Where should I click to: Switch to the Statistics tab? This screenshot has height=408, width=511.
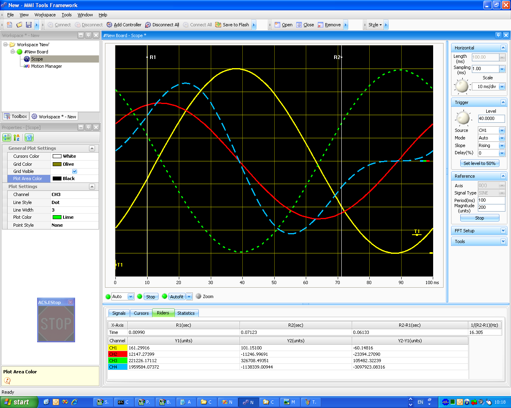186,313
